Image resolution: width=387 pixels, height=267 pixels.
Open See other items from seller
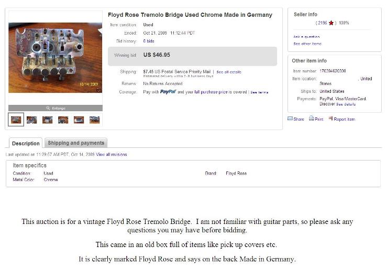pos(307,44)
